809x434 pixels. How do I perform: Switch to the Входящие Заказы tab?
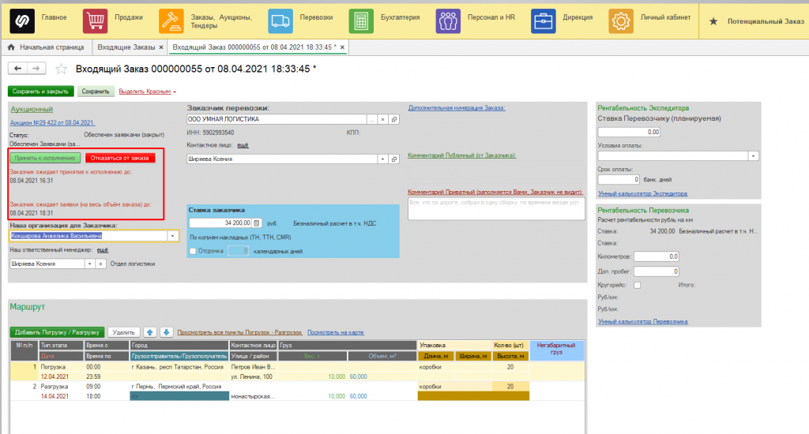click(126, 47)
